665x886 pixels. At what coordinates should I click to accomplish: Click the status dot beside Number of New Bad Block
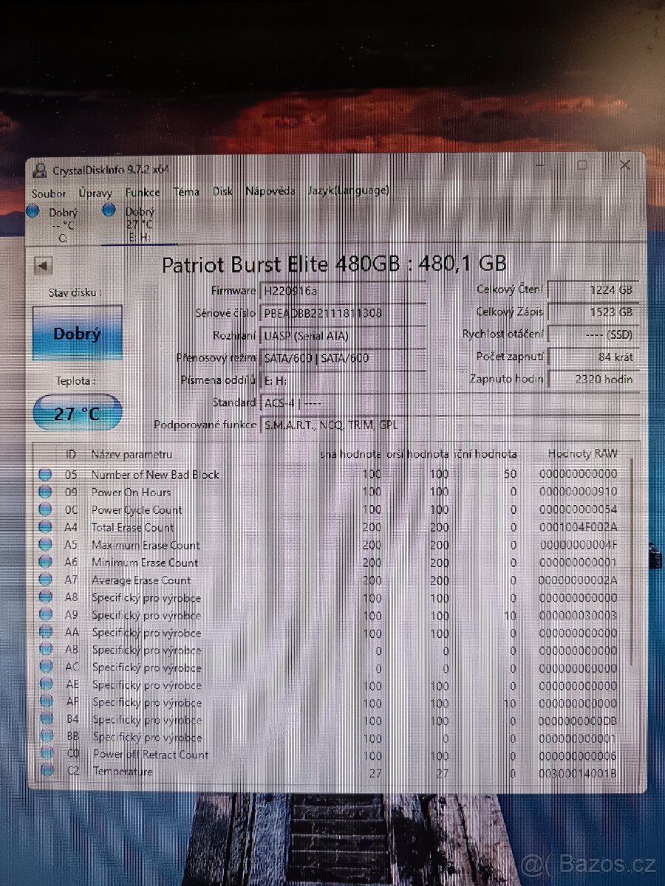(x=47, y=474)
